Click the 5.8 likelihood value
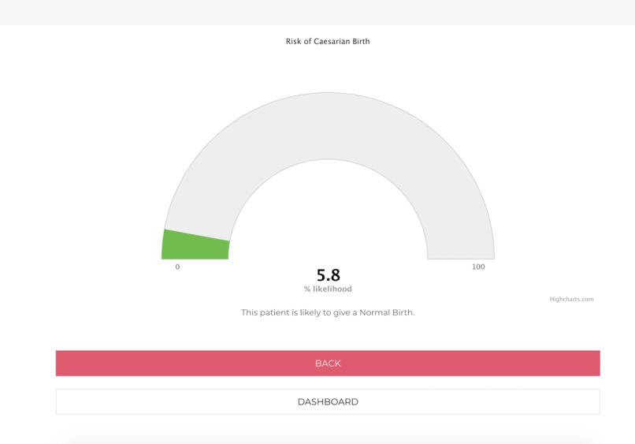The image size is (635, 444). 328,275
